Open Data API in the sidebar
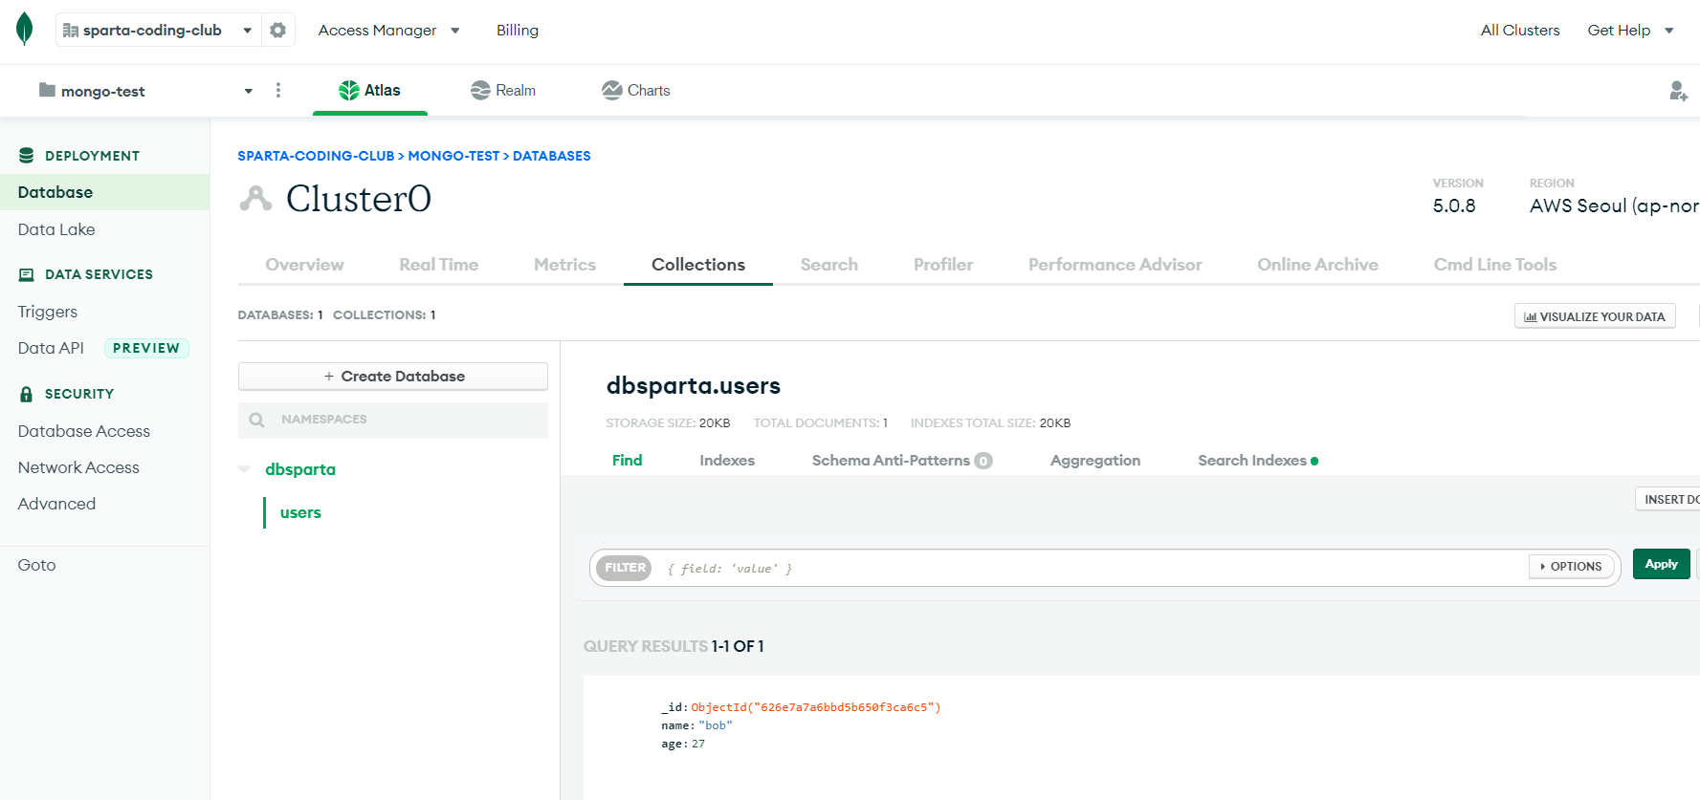This screenshot has width=1700, height=800. [51, 348]
